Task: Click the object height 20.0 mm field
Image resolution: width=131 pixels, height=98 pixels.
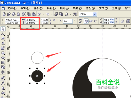Action: coord(32,23)
